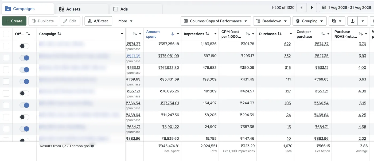Viewport: 374px width, 161px height.
Task: Click the 5.15 Purchase ROAS value
Action: (363, 103)
